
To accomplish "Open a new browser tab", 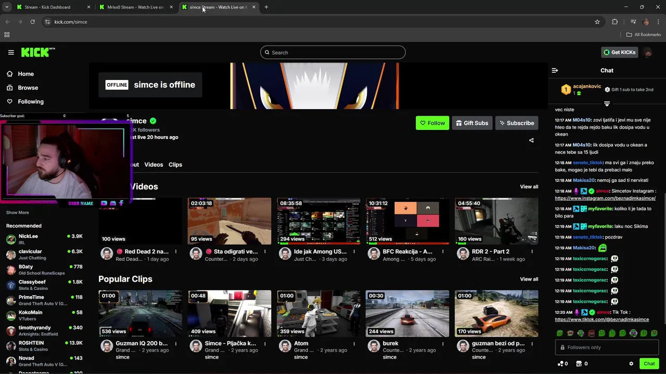I will [x=266, y=7].
